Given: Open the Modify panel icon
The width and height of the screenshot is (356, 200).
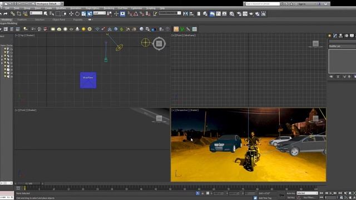Looking at the screenshot, I should (335, 36).
